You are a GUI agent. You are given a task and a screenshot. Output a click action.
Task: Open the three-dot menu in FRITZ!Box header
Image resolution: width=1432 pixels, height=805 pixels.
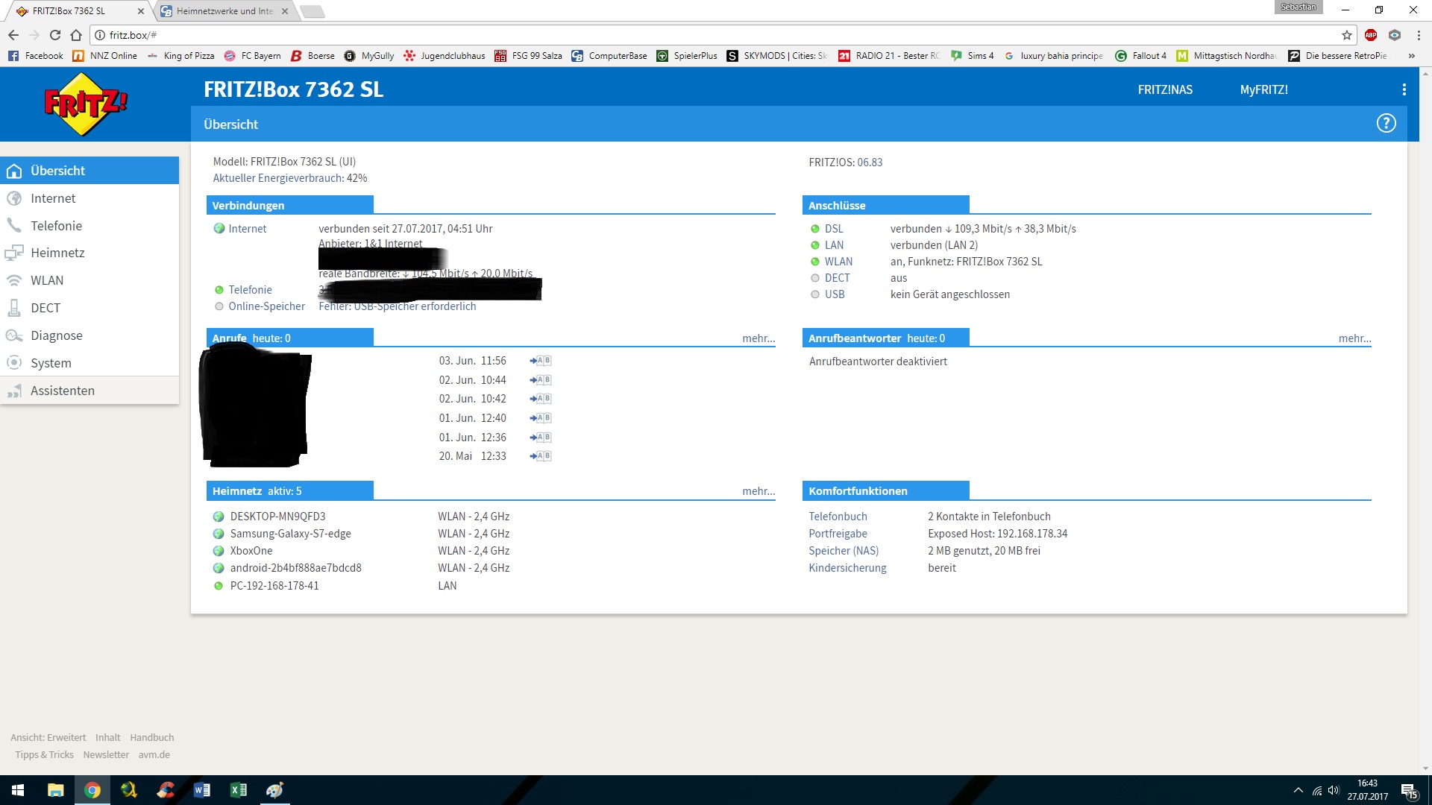click(1404, 89)
